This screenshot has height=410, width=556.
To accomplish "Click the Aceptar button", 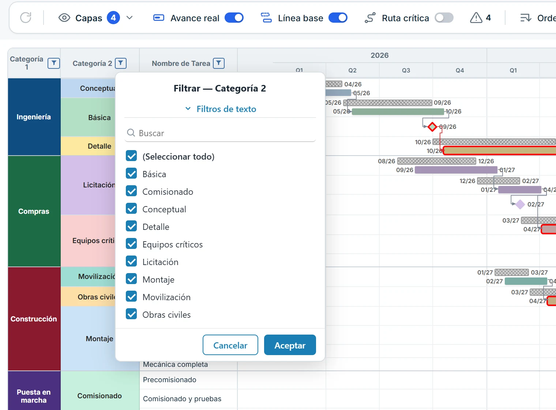I will coord(290,345).
